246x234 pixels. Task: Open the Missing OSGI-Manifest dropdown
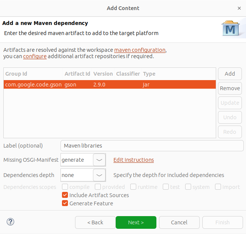pos(99,160)
